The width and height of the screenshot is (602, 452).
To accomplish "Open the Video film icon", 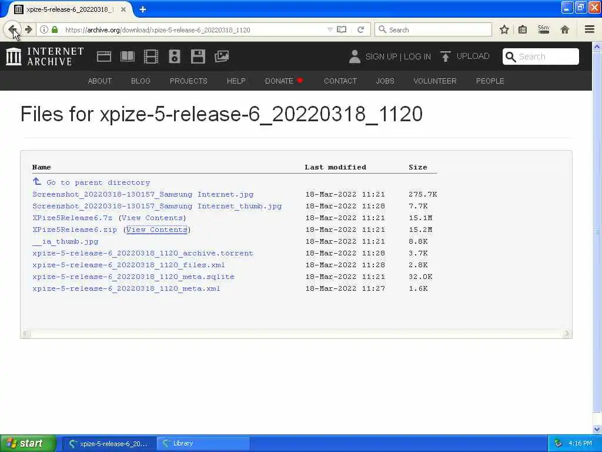I will [151, 56].
